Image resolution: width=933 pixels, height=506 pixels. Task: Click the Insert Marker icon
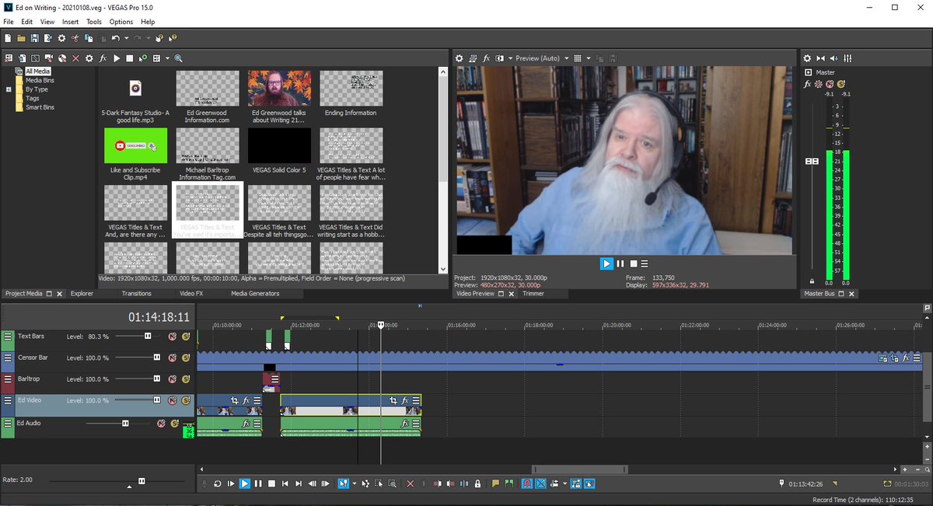pos(495,483)
